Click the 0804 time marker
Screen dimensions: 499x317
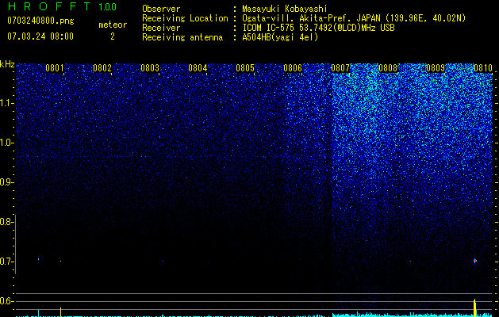(198, 68)
